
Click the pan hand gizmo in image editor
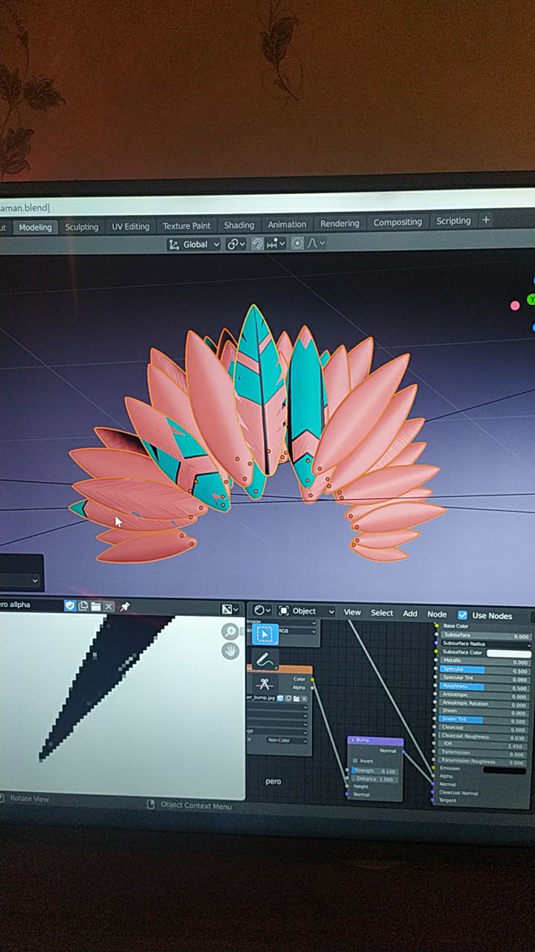pos(230,651)
